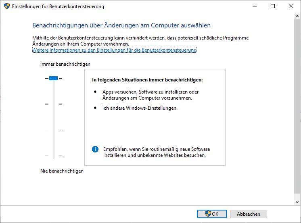The width and height of the screenshot is (301, 223).
Task: Click the shield icon on the OK button
Action: (x=208, y=214)
